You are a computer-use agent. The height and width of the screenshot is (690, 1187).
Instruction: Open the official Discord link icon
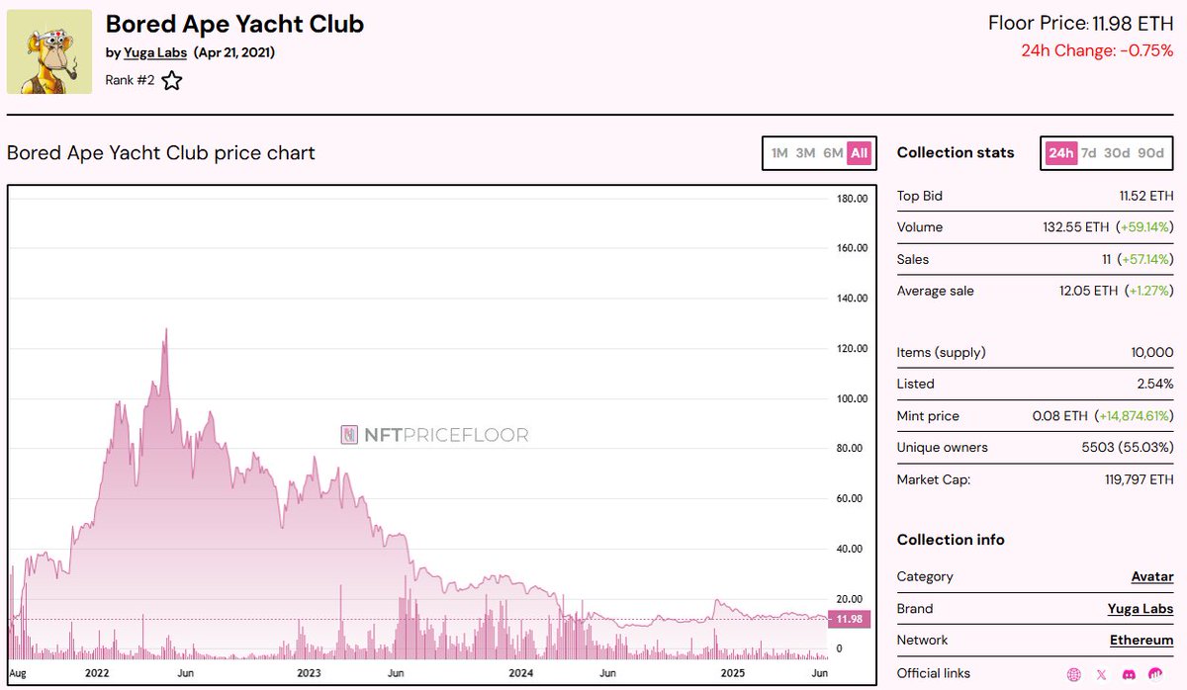point(1128,674)
